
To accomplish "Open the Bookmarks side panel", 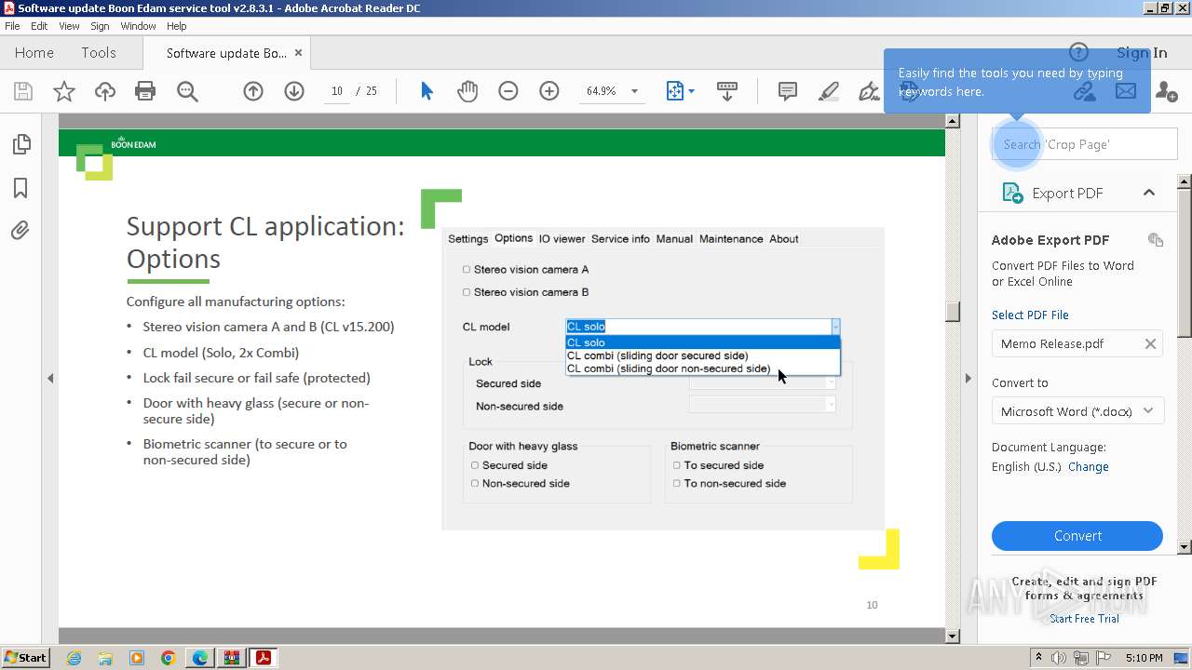I will point(20,188).
